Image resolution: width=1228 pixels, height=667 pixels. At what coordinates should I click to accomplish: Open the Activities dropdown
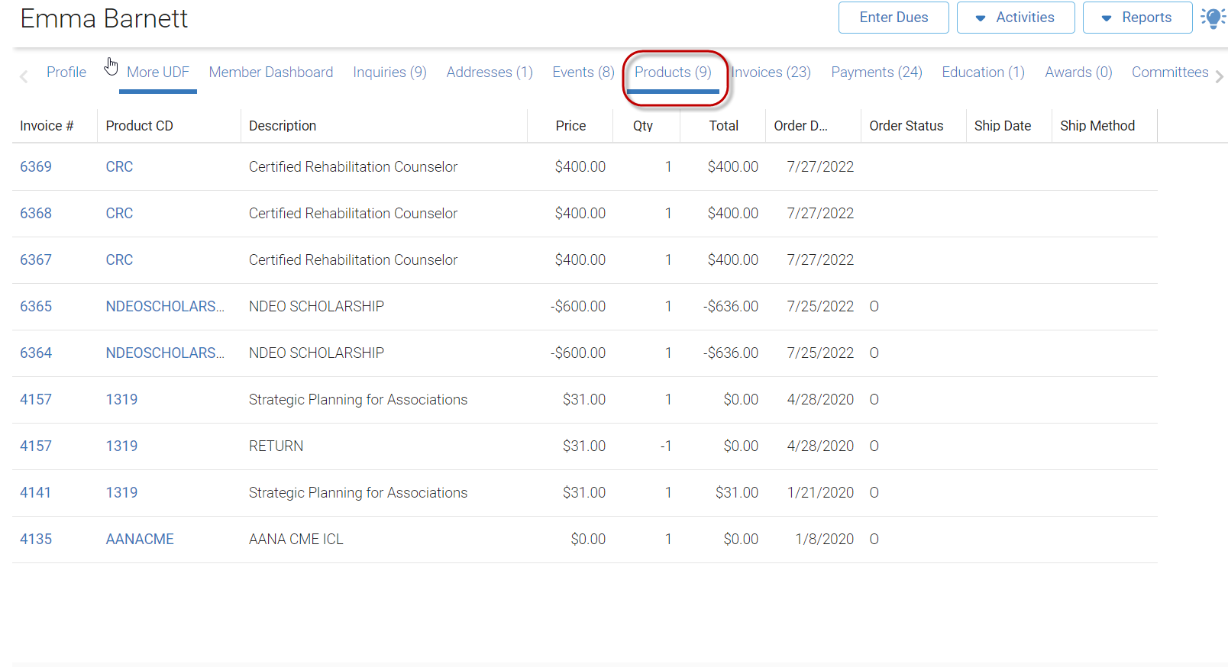pyautogui.click(x=1016, y=18)
